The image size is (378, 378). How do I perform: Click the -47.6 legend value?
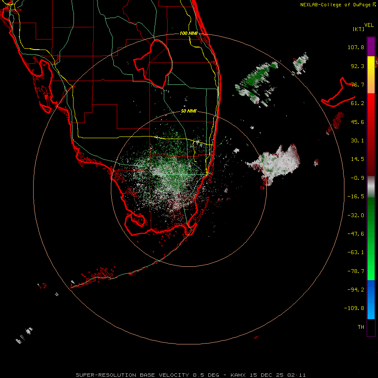356,234
